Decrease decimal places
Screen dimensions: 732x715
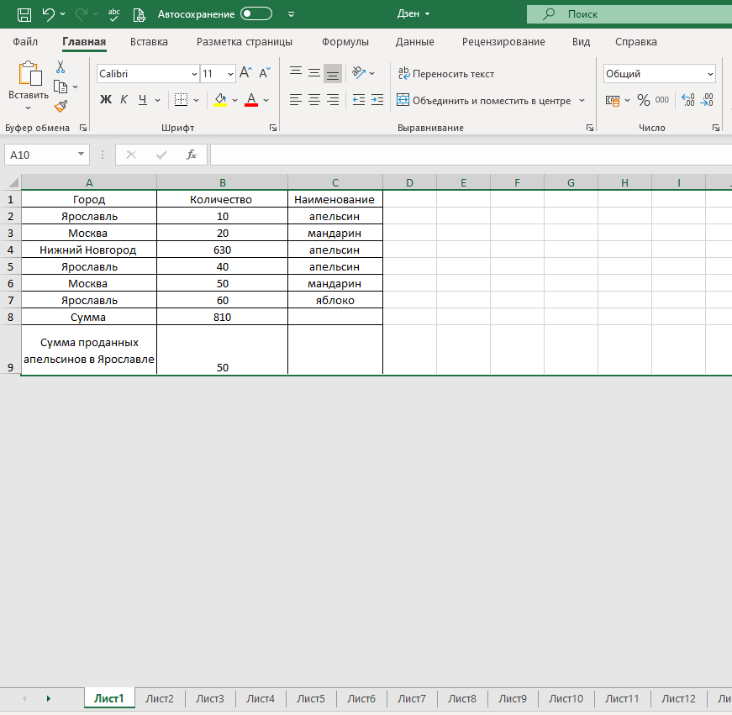tap(706, 100)
